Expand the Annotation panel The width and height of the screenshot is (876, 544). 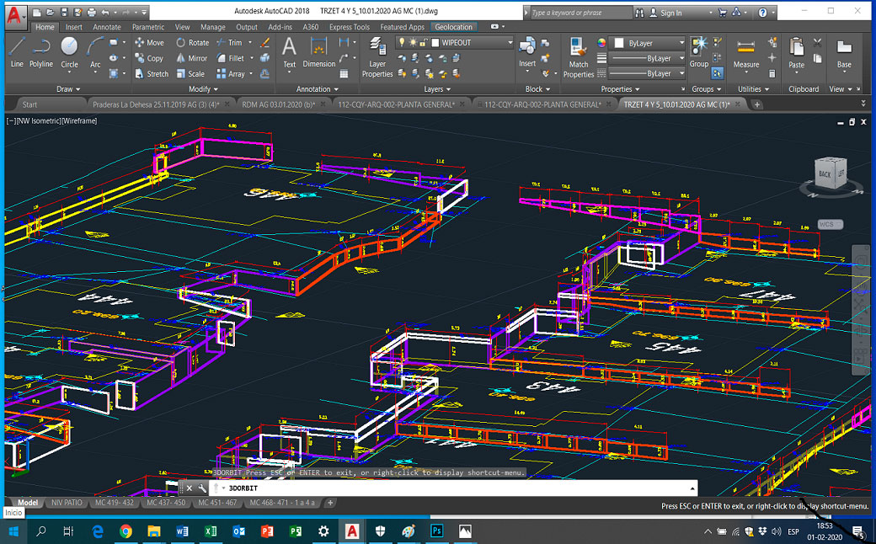coord(318,88)
